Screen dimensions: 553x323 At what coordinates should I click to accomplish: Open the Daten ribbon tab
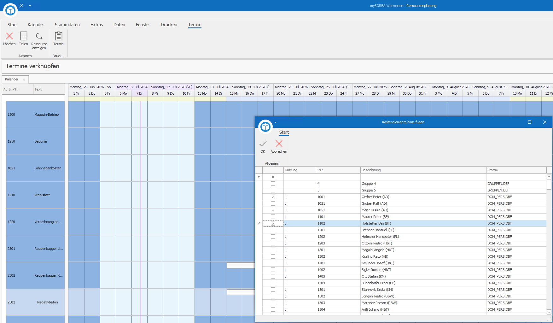119,25
